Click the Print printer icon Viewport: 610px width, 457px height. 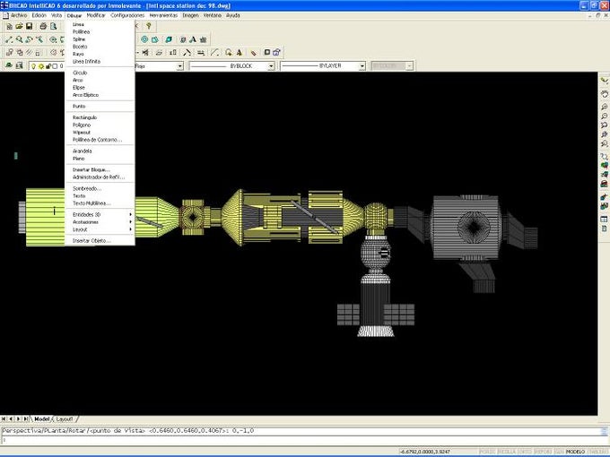tap(43, 26)
